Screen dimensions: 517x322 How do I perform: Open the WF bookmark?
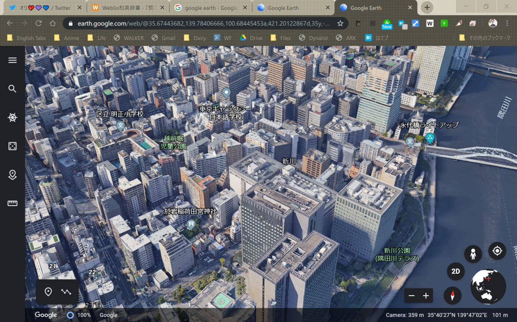coord(223,38)
